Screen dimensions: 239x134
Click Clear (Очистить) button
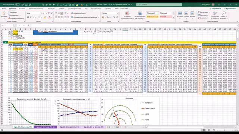[x=202, y=18]
